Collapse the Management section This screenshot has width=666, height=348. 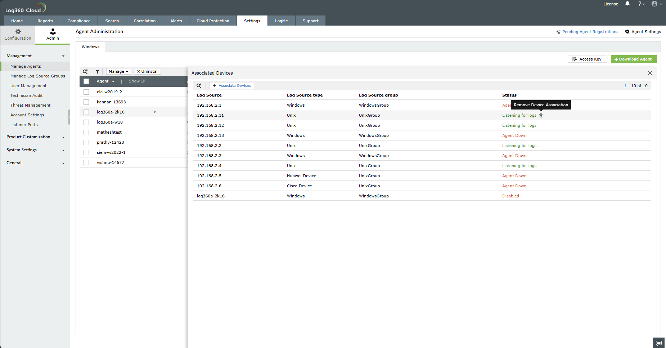(x=63, y=56)
